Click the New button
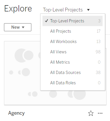 [x=18, y=27]
